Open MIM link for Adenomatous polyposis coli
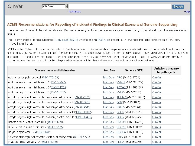 [50, 78]
